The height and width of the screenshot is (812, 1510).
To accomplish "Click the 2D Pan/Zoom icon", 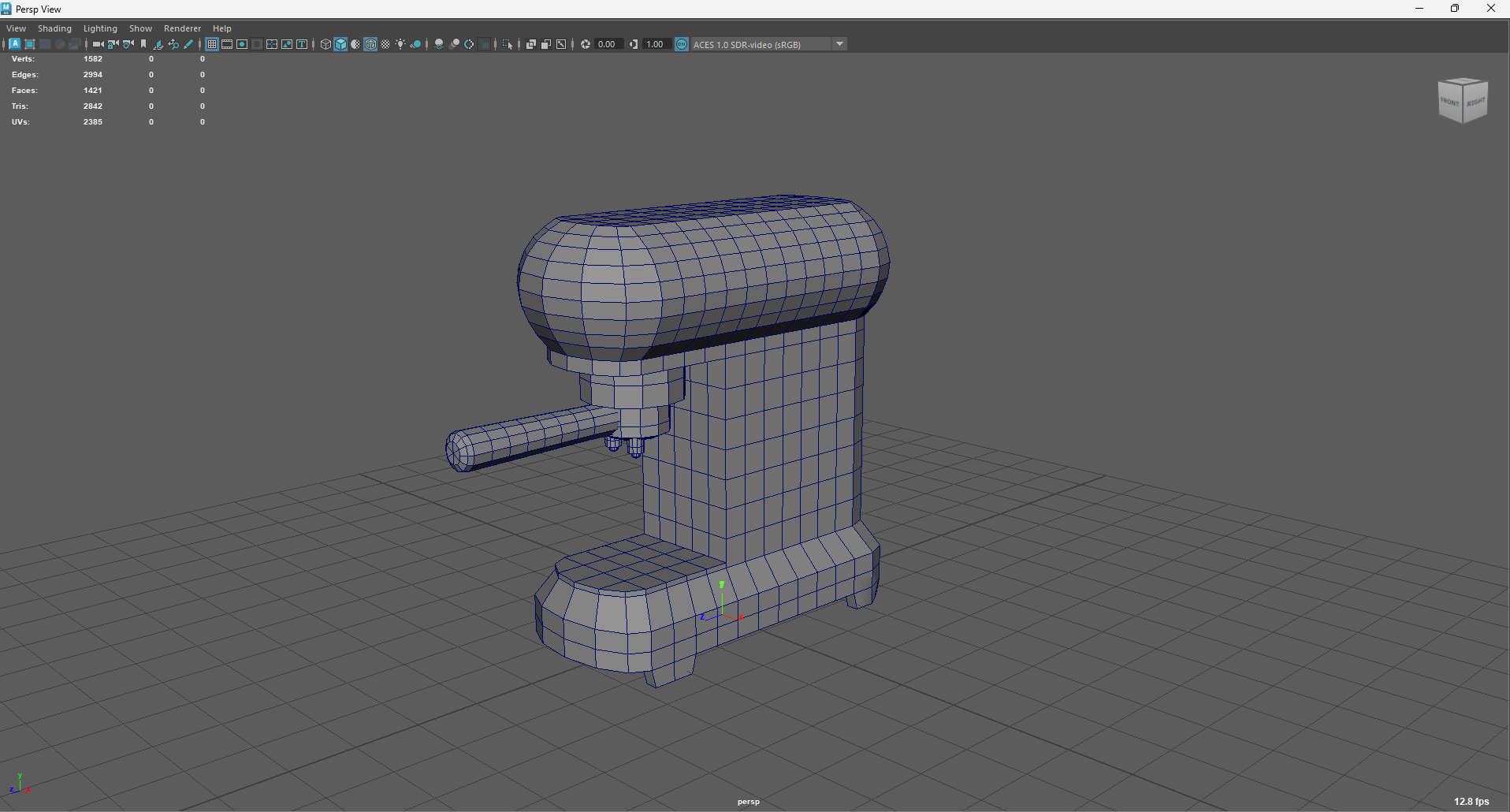I will [173, 44].
